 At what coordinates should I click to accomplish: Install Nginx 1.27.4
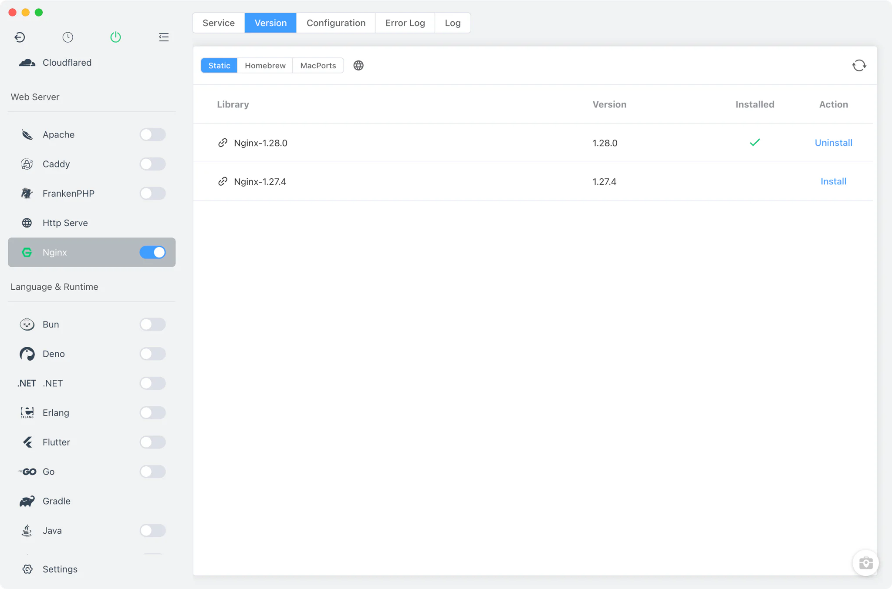833,181
